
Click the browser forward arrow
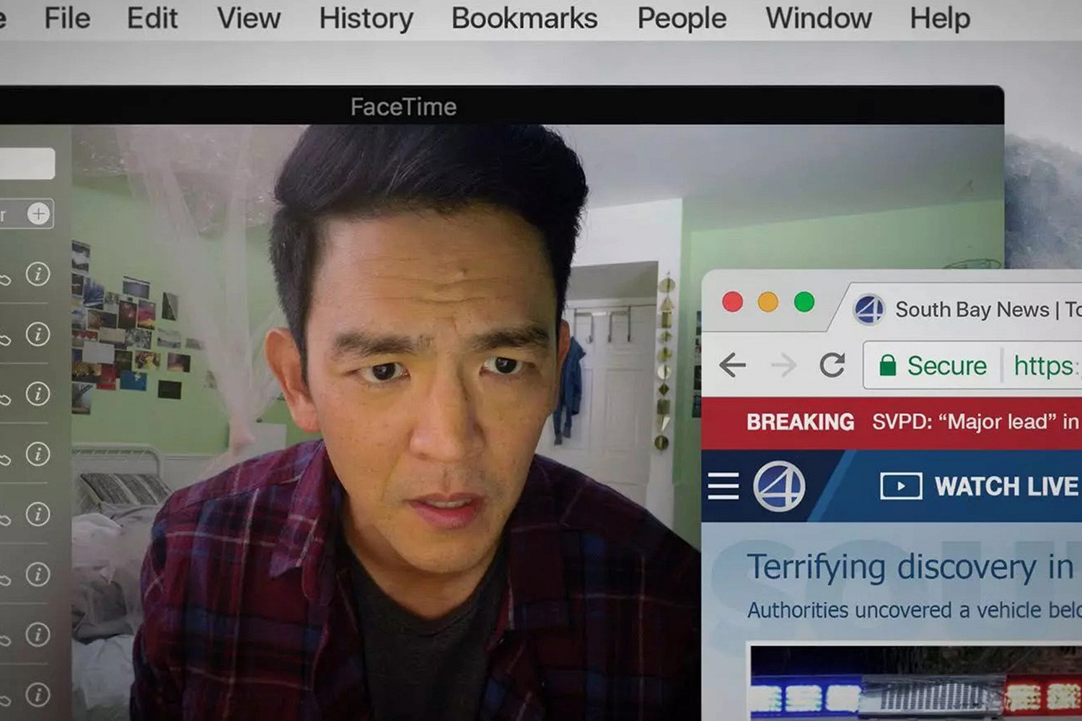(x=783, y=366)
